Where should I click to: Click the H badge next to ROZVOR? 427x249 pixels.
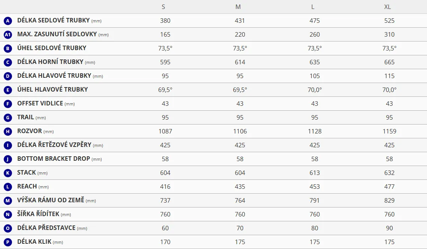tap(8, 131)
